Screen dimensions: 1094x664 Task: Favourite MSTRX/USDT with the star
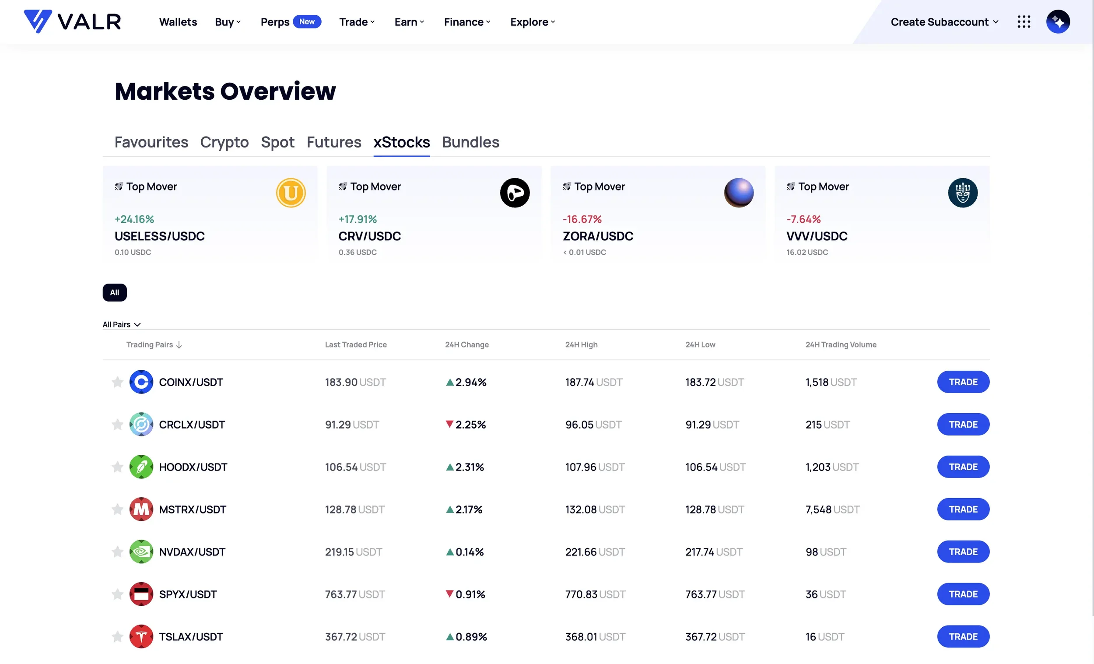[x=117, y=509]
